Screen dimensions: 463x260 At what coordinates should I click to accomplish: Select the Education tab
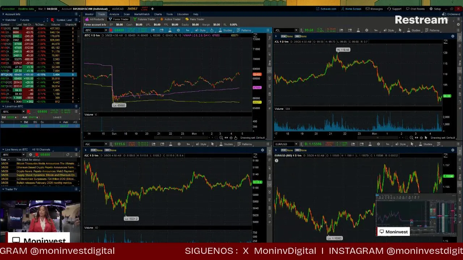(183, 14)
